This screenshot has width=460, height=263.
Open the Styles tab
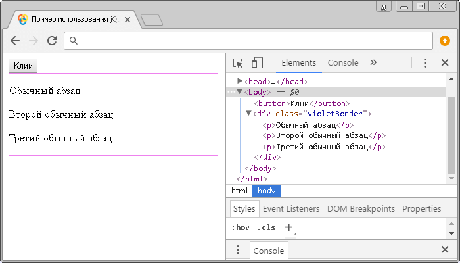pos(244,209)
